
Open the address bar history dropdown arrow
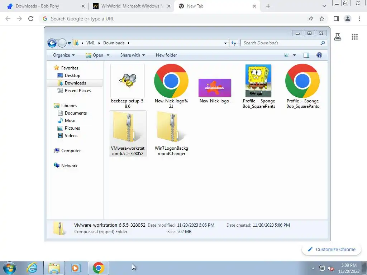click(x=225, y=43)
